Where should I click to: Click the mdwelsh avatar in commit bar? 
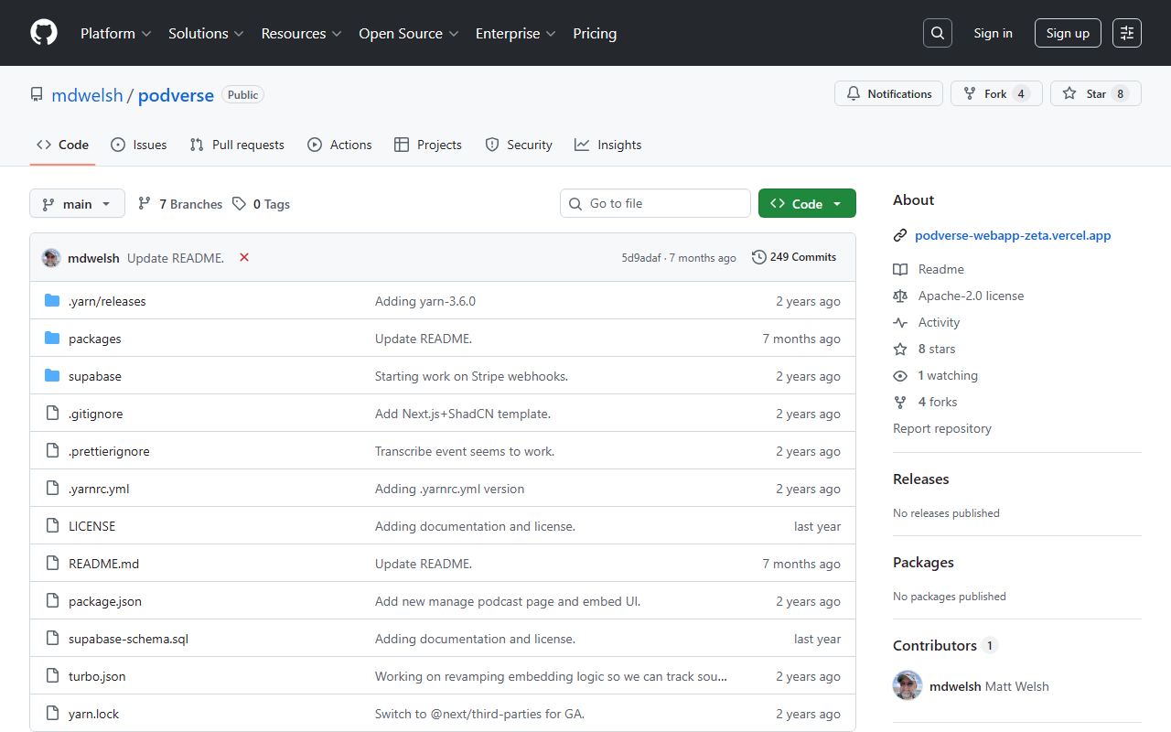pyautogui.click(x=51, y=258)
